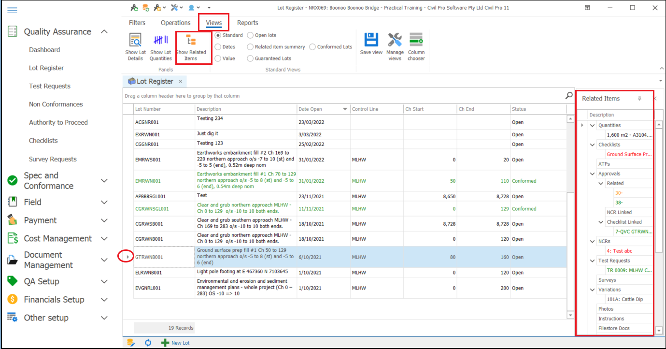Open Manage views tools icon

pos(395,40)
